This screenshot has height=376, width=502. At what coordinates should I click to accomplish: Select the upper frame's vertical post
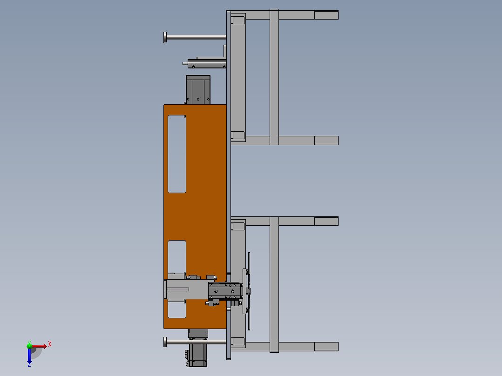point(274,77)
